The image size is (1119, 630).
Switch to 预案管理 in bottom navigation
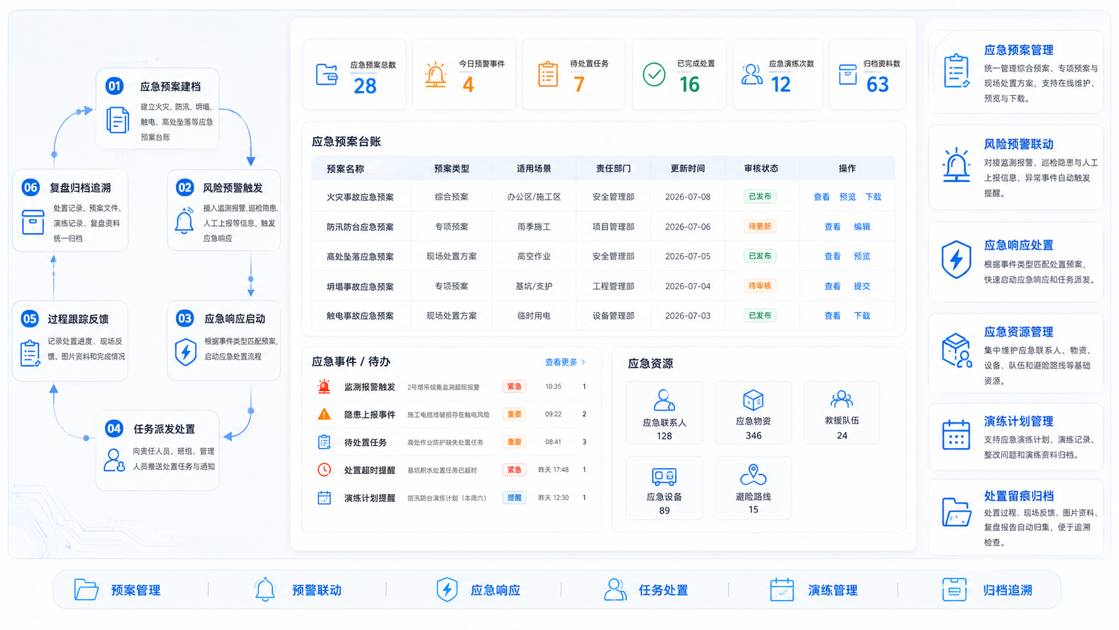pyautogui.click(x=117, y=590)
